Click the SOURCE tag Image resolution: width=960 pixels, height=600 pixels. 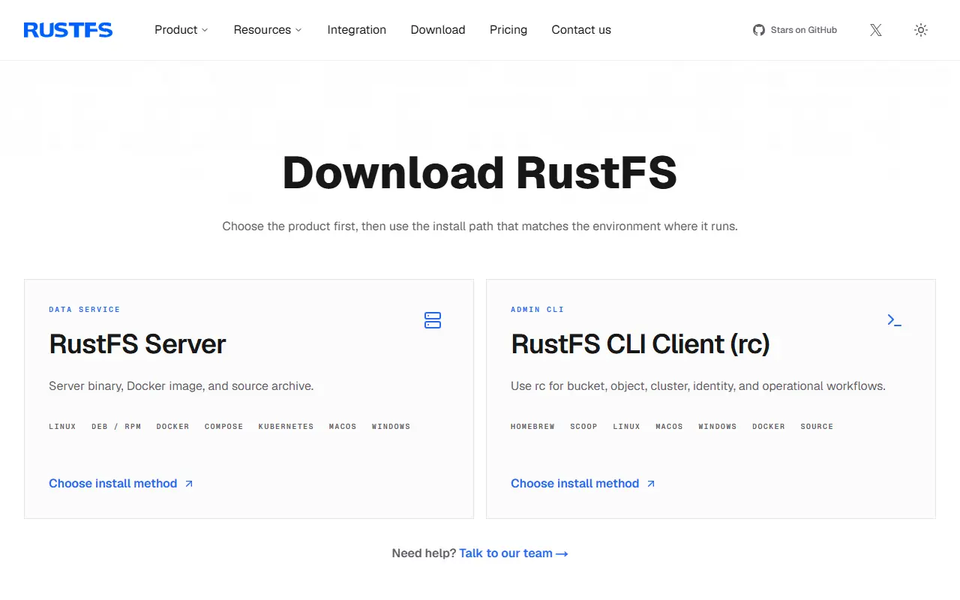(x=817, y=427)
